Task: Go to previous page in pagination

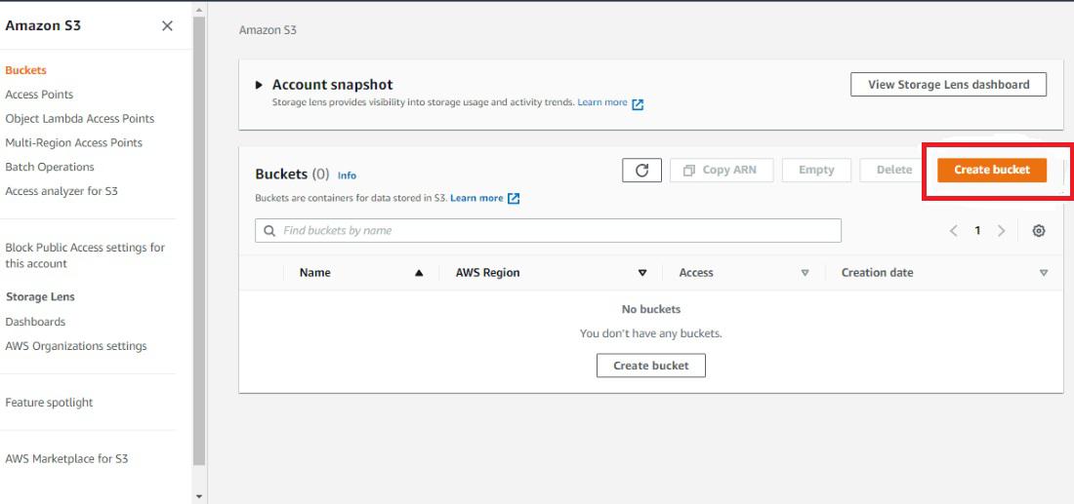Action: point(954,231)
